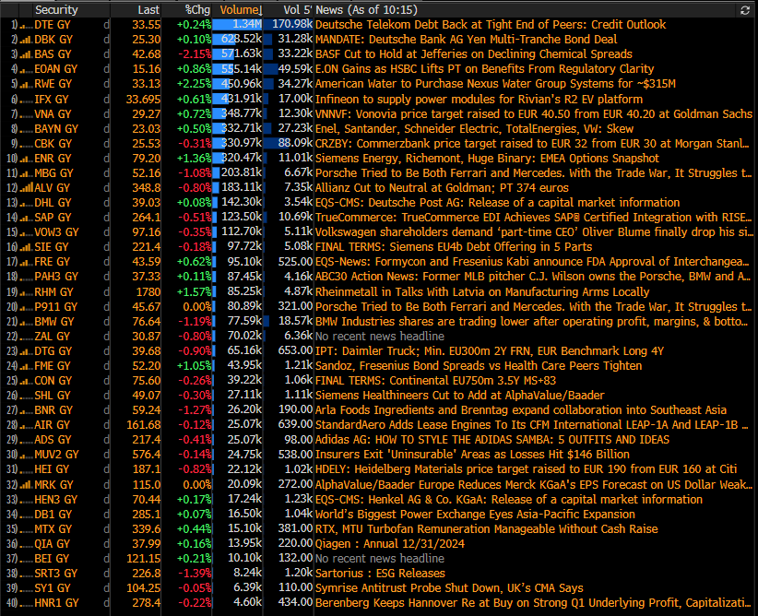Click the refresh icon in News header

point(745,10)
